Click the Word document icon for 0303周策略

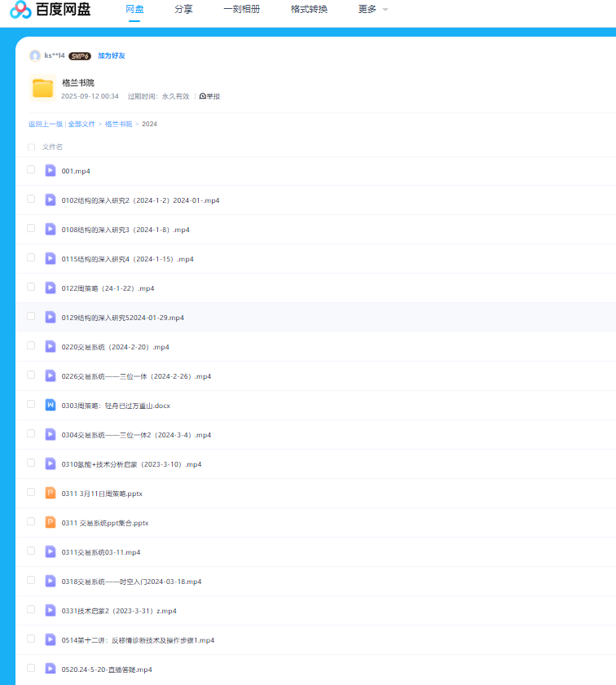(x=51, y=405)
